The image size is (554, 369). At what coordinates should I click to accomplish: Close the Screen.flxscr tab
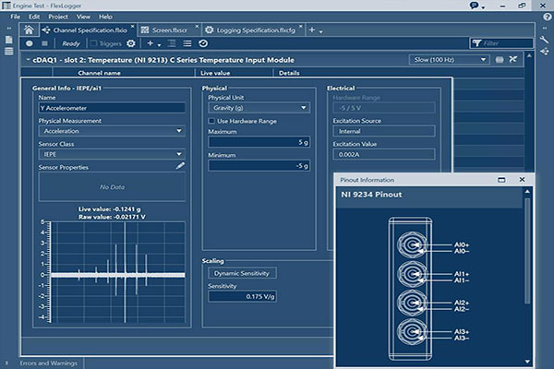point(198,27)
